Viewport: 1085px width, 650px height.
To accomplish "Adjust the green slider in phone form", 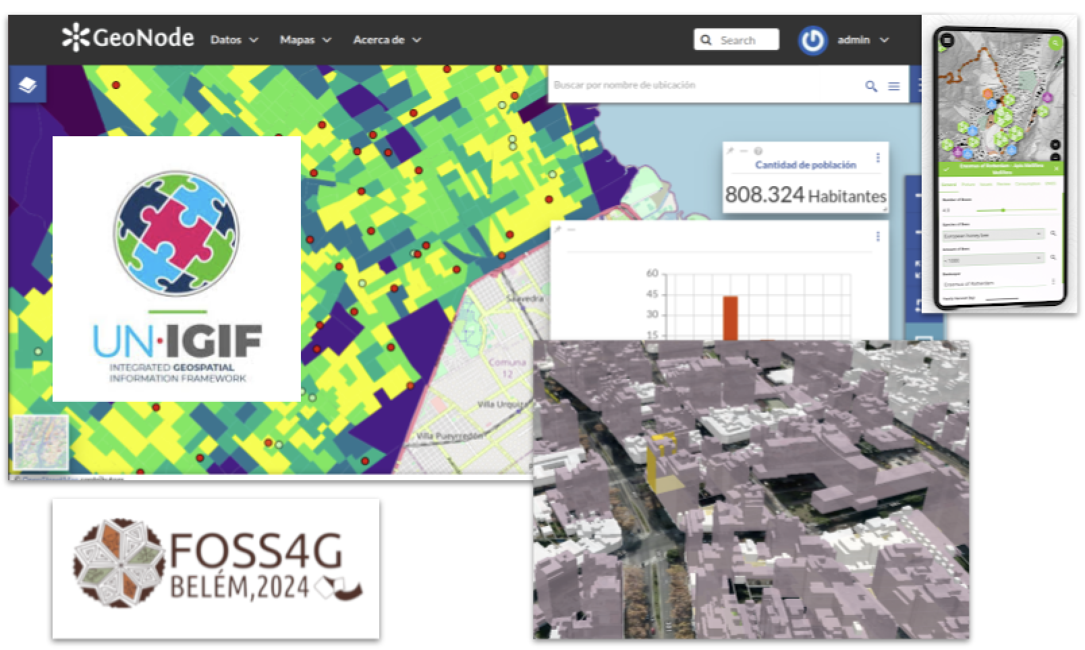I will [1003, 210].
